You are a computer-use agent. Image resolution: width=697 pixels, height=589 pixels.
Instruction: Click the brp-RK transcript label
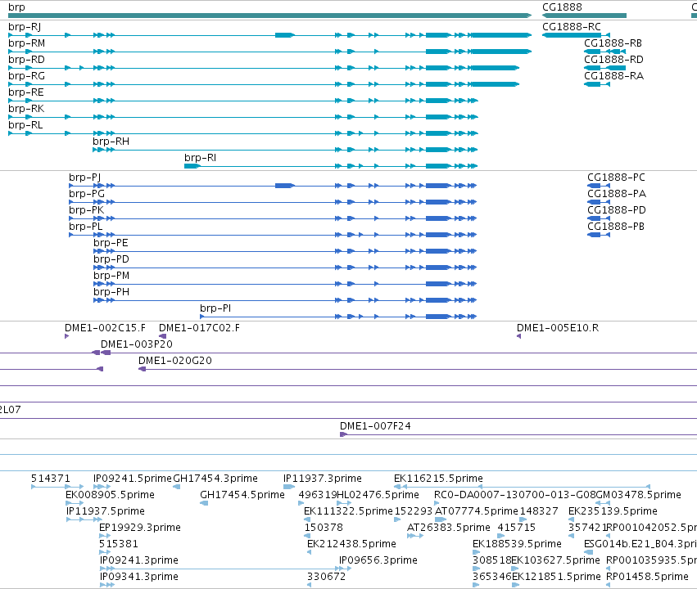pos(26,109)
